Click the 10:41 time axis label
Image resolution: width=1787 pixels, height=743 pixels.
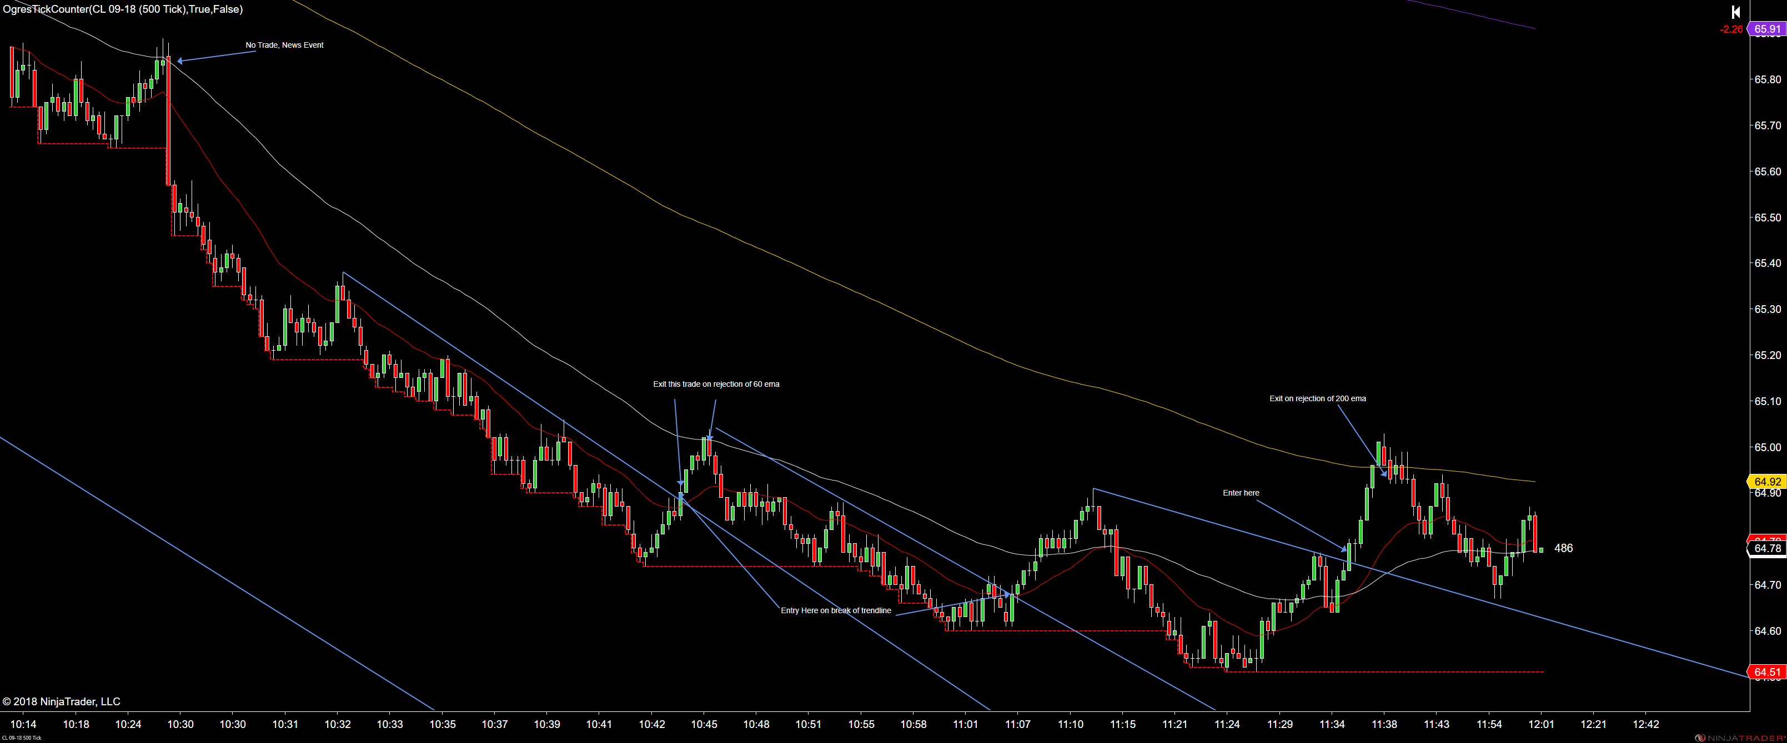tap(599, 724)
